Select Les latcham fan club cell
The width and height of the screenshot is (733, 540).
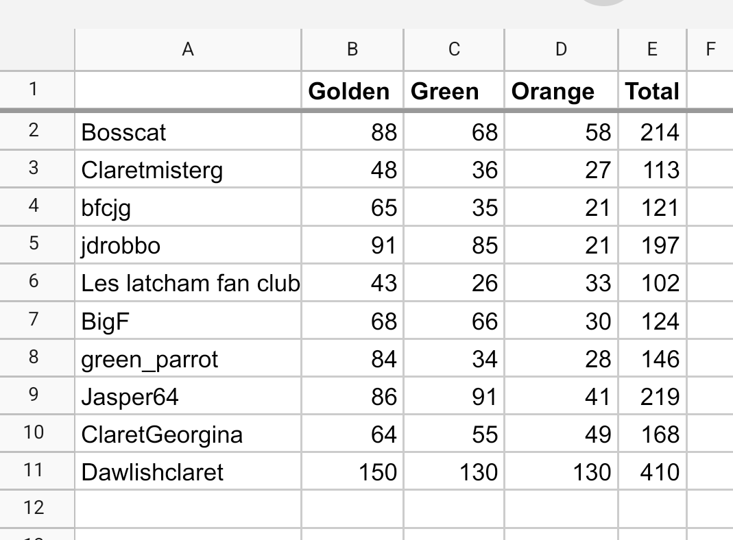(x=188, y=282)
